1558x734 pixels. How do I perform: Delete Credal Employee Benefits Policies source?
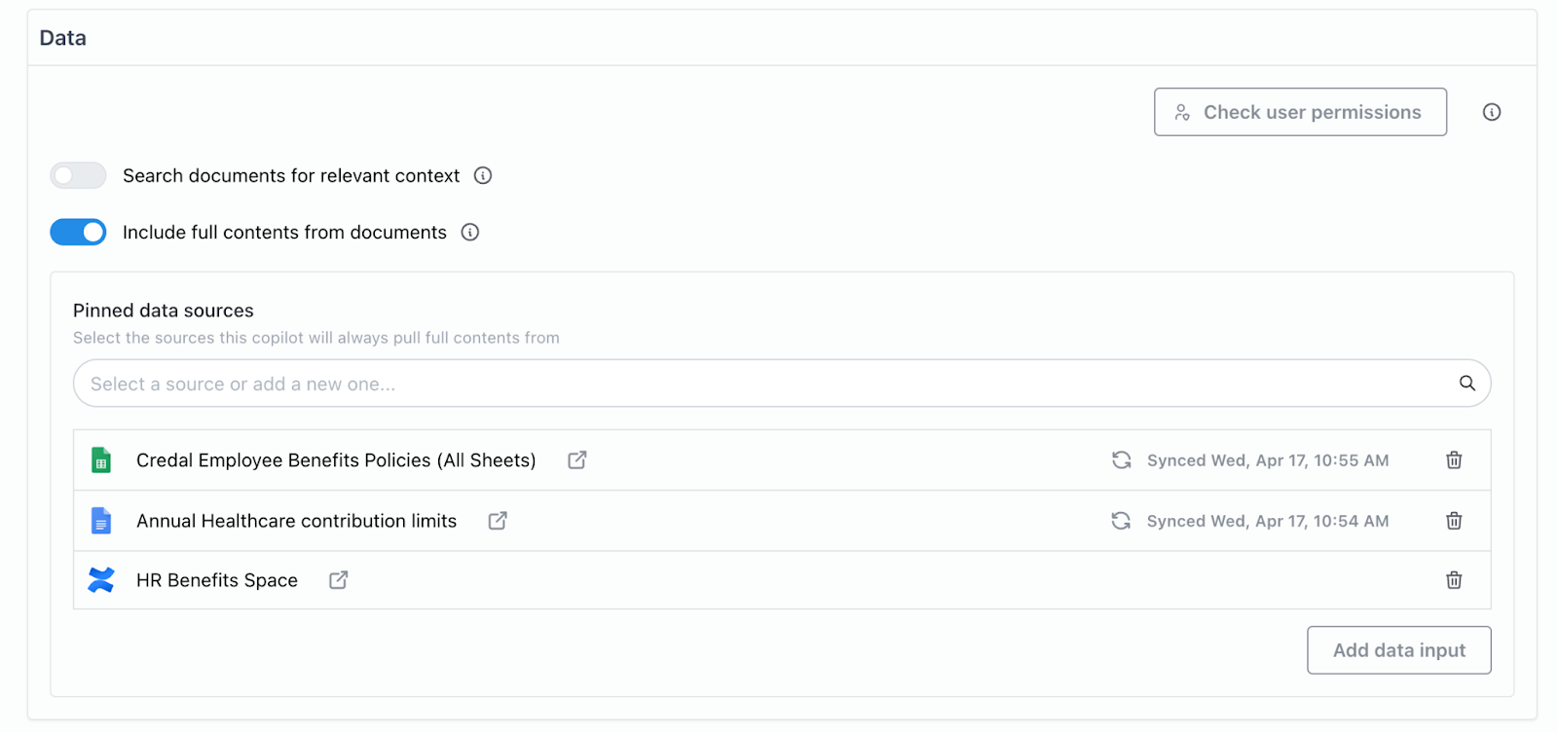click(1454, 460)
